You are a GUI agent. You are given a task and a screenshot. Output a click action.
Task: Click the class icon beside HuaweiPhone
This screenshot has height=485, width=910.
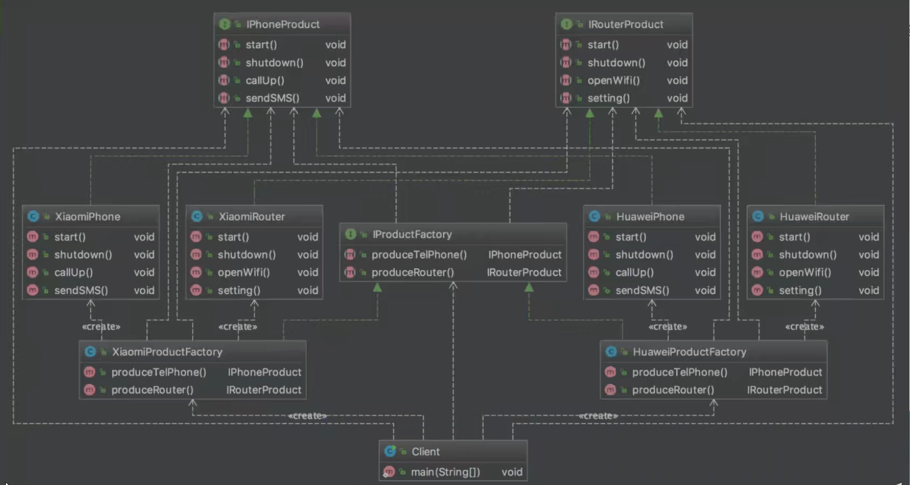594,217
